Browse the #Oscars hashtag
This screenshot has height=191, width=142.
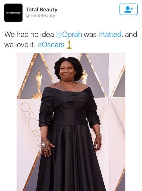point(51,45)
